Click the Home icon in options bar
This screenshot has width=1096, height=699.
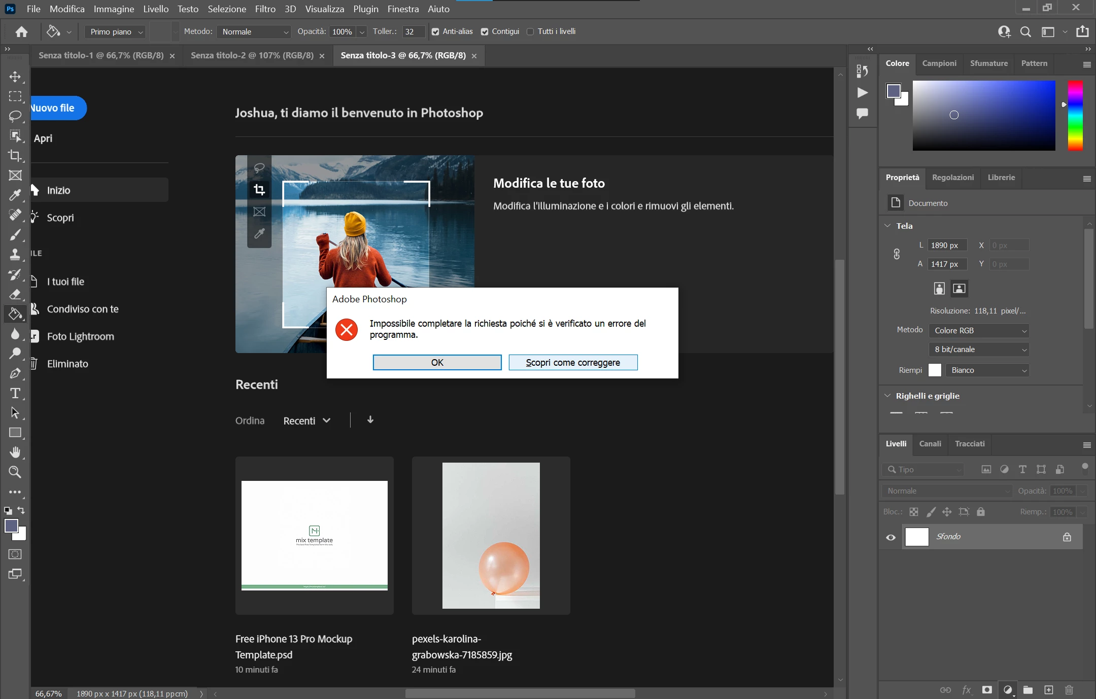21,32
